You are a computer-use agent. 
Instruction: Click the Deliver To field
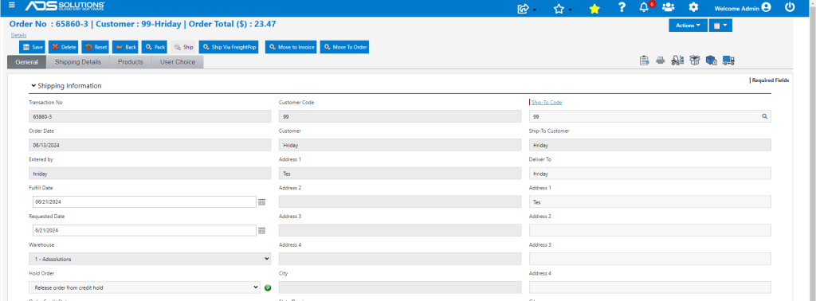point(650,174)
